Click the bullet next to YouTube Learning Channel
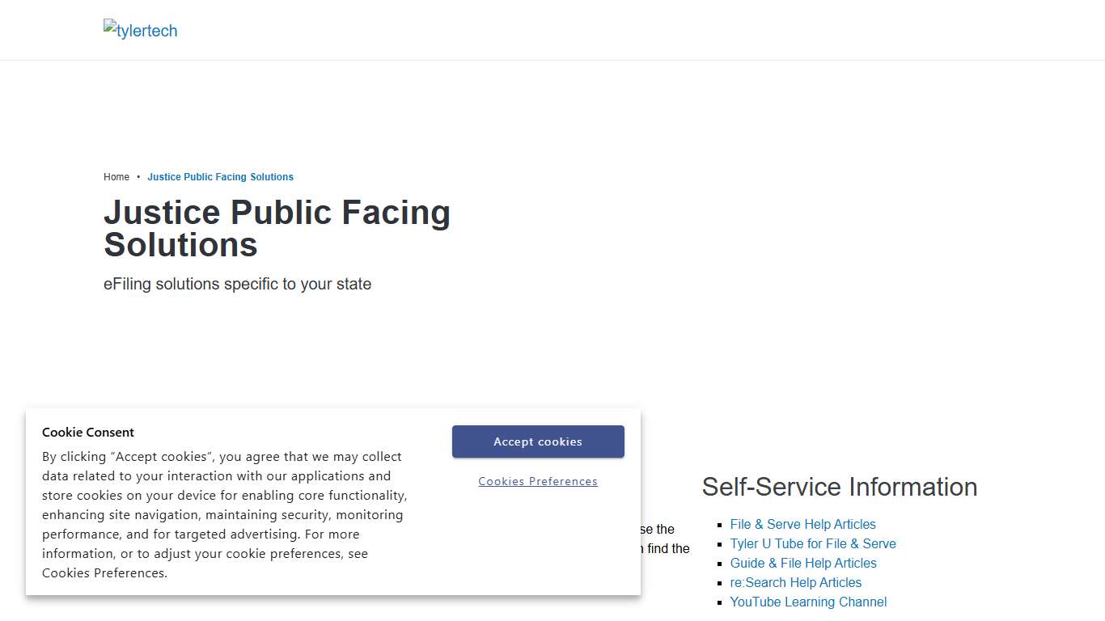Image resolution: width=1105 pixels, height=621 pixels. pyautogui.click(x=719, y=602)
